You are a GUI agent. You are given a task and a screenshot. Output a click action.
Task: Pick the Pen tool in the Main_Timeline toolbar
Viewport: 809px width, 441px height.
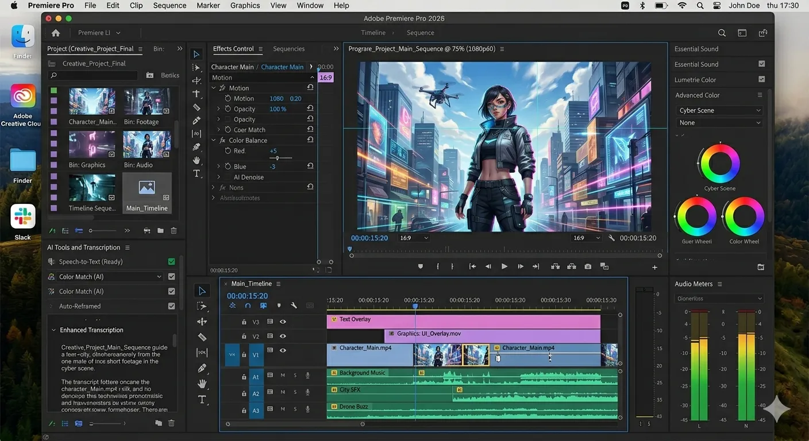pyautogui.click(x=202, y=368)
